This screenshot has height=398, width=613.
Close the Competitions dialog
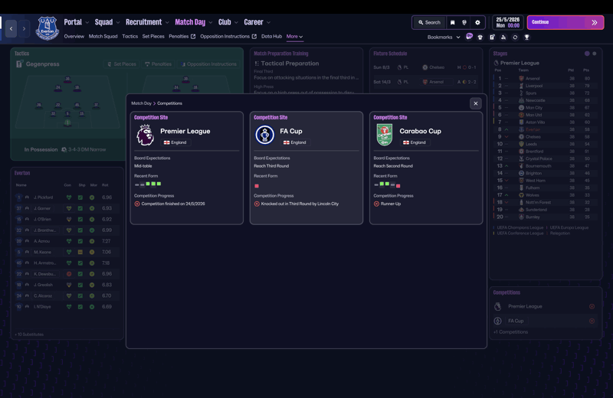[475, 103]
